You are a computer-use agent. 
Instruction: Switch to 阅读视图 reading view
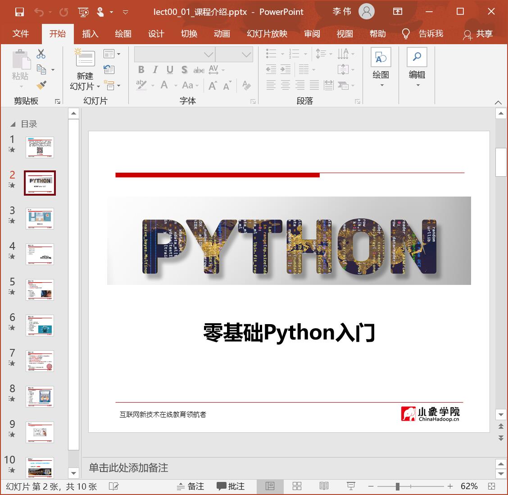pos(324,486)
